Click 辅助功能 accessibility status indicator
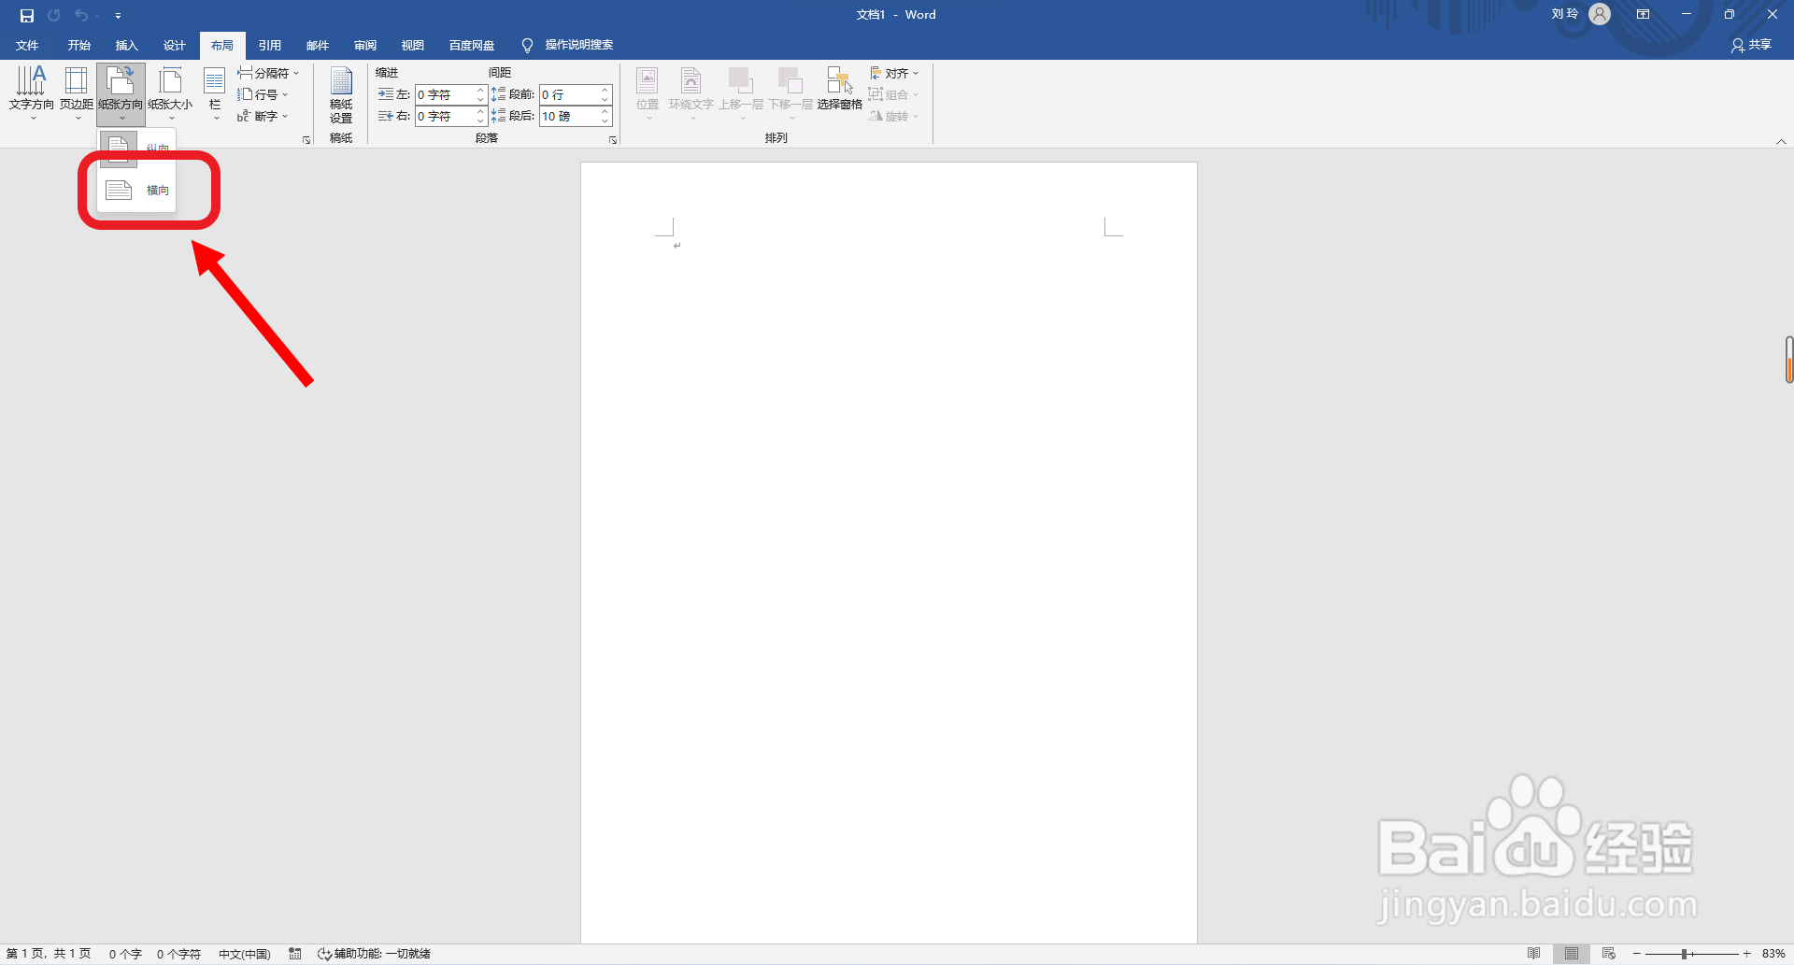Viewport: 1794px width, 965px height. (x=374, y=954)
